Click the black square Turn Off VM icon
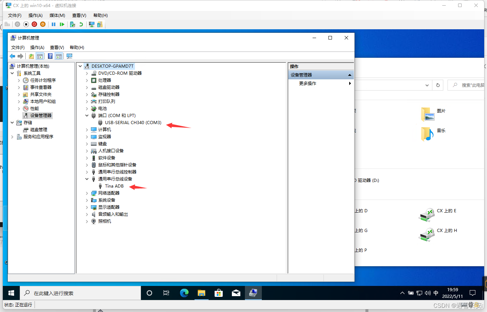This screenshot has width=487, height=312. 26,24
